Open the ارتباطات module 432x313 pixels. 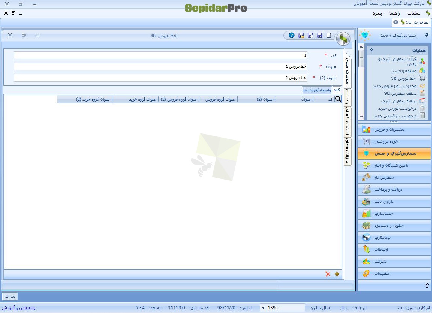point(394,249)
